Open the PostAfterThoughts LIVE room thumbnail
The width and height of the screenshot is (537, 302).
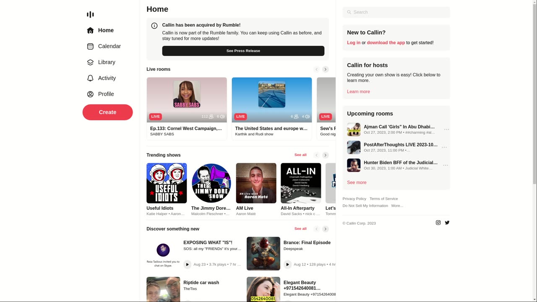(354, 148)
